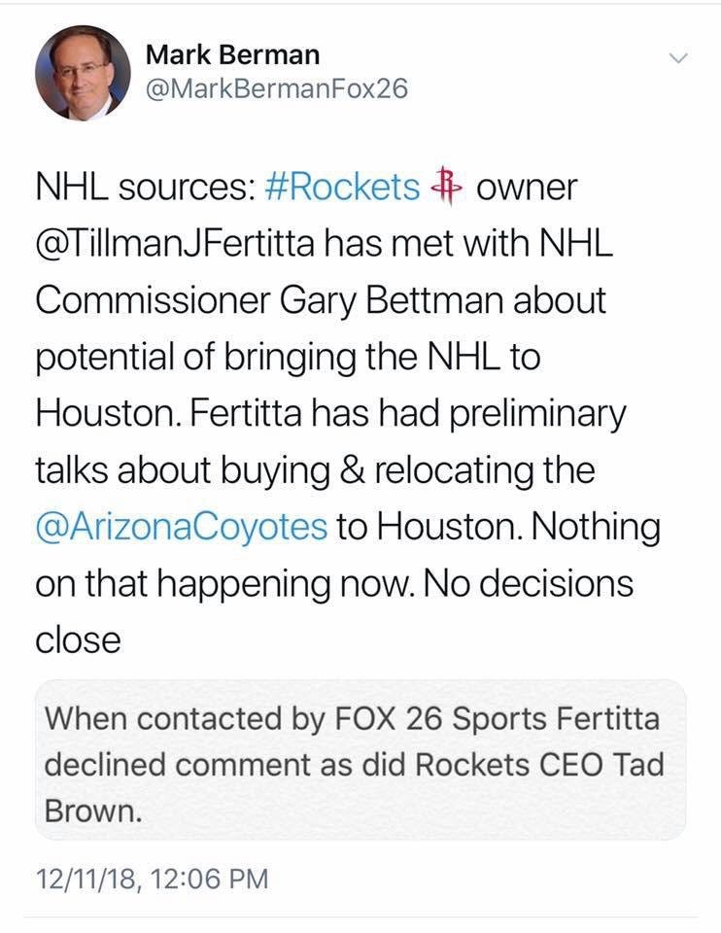Open the #Rockets hashtag
Viewport: 721px width, 933px height.
click(342, 187)
